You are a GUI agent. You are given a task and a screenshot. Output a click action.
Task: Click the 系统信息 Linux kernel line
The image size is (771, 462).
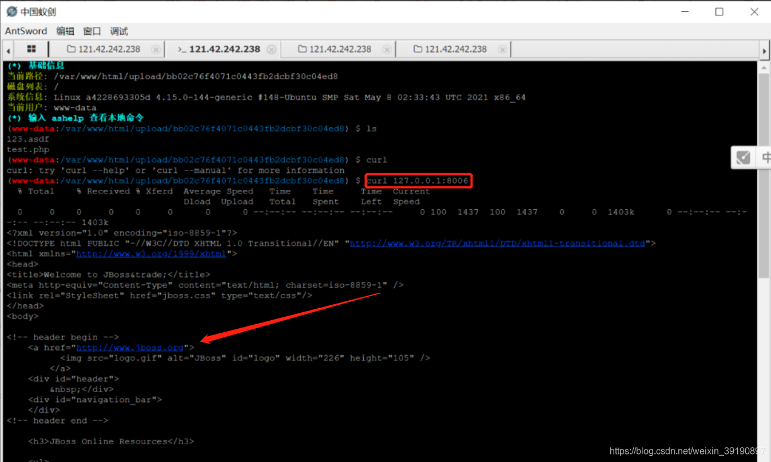point(266,97)
